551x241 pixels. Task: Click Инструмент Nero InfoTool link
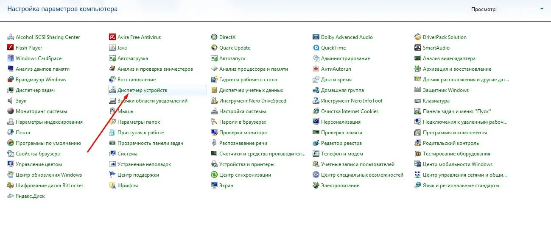pyautogui.click(x=352, y=101)
